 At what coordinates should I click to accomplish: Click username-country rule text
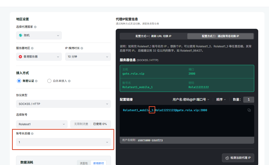[x=150, y=140]
